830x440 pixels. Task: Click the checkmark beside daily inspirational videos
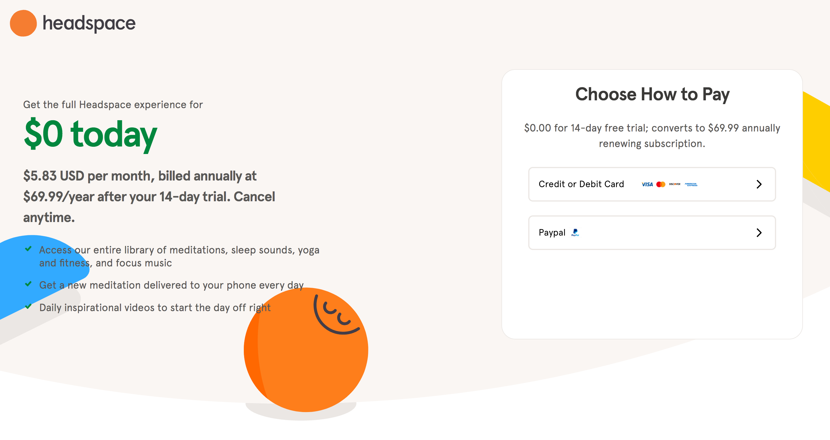pos(28,306)
